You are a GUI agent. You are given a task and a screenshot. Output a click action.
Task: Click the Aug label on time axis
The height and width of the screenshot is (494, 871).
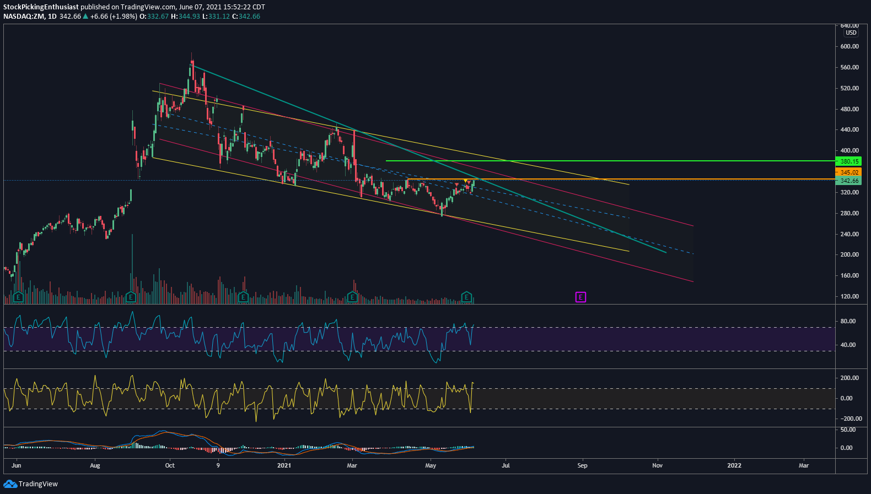[x=95, y=465]
